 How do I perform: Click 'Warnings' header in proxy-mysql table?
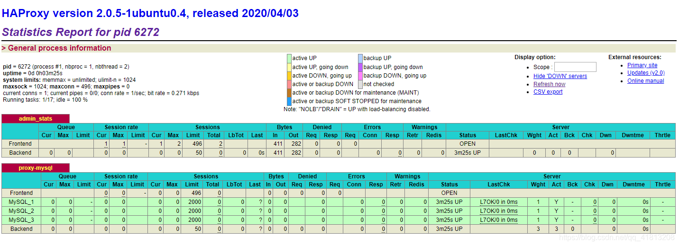coord(407,176)
